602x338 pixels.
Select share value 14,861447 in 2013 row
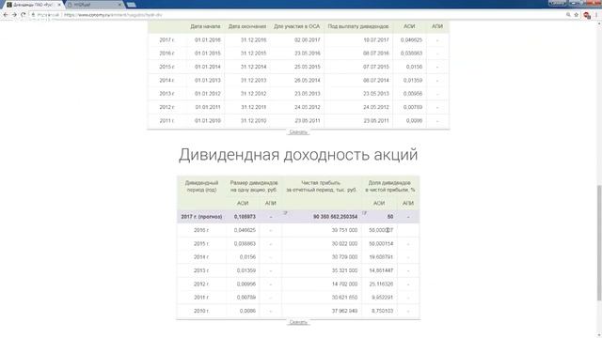pos(381,270)
